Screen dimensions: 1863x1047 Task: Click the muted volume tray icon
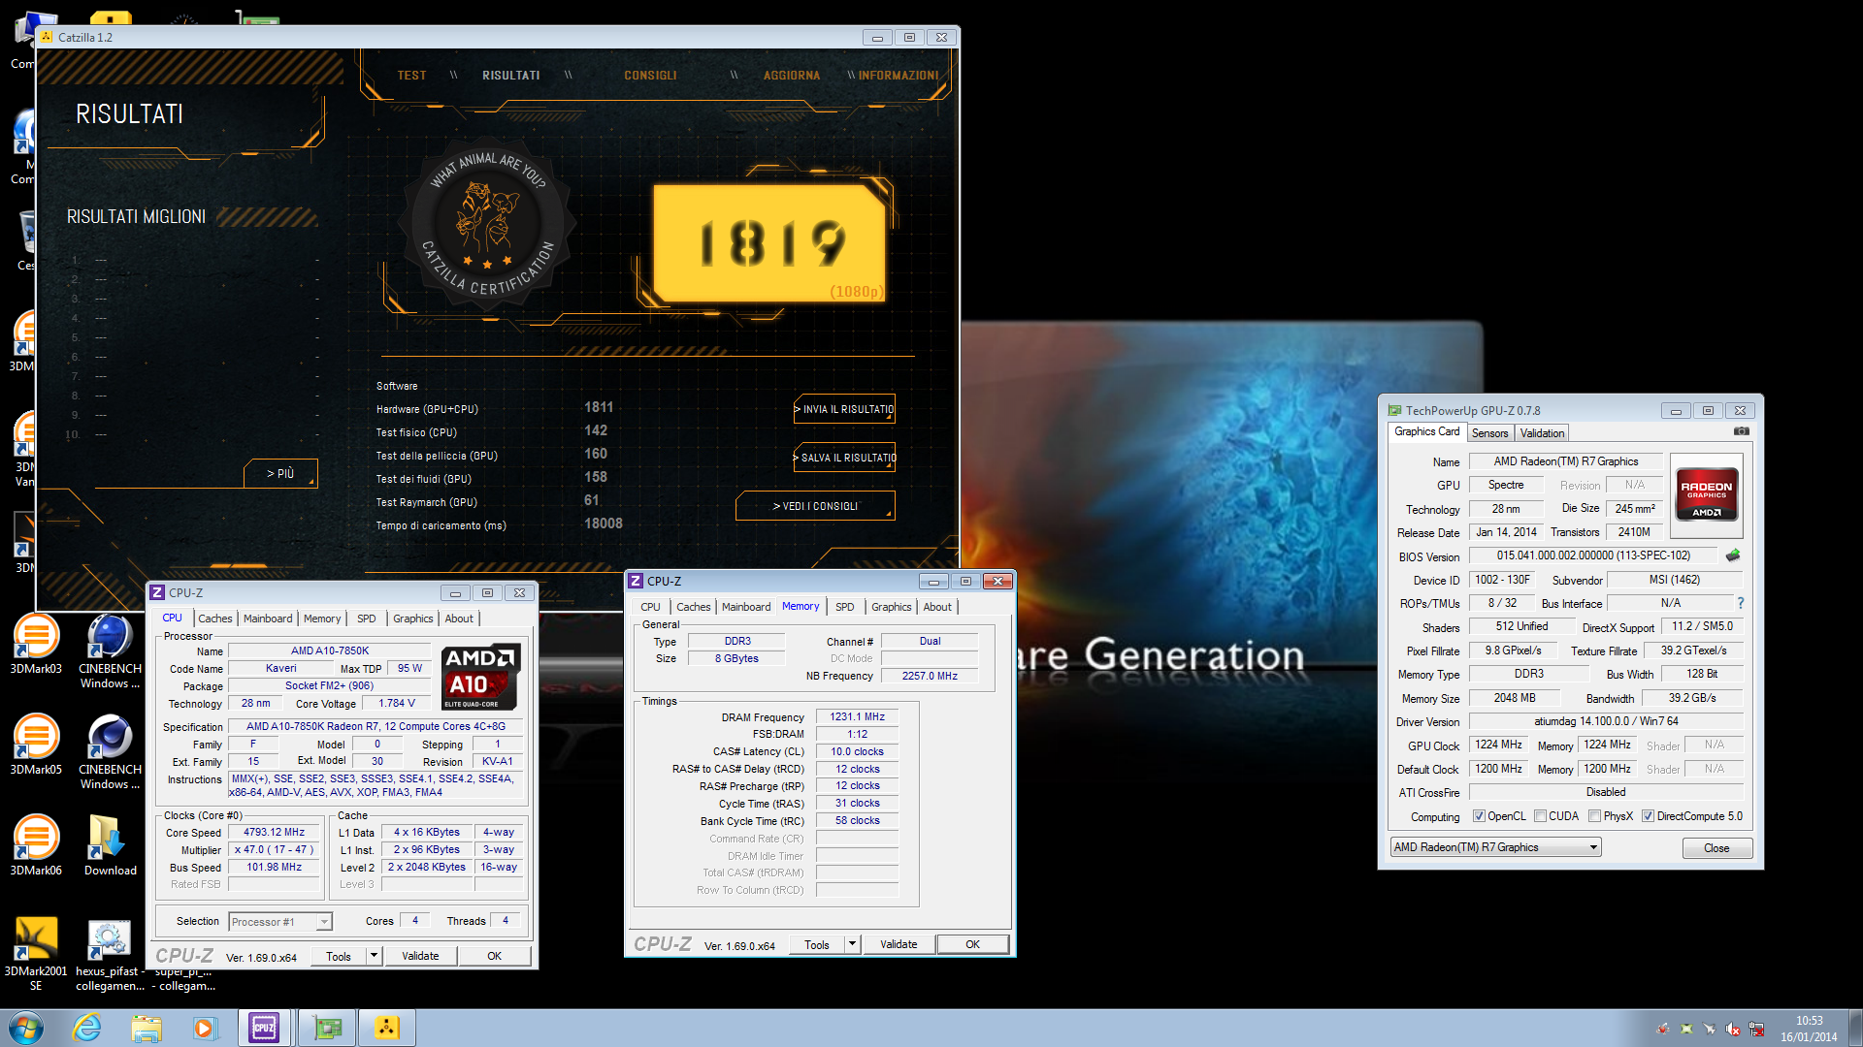(1733, 1029)
